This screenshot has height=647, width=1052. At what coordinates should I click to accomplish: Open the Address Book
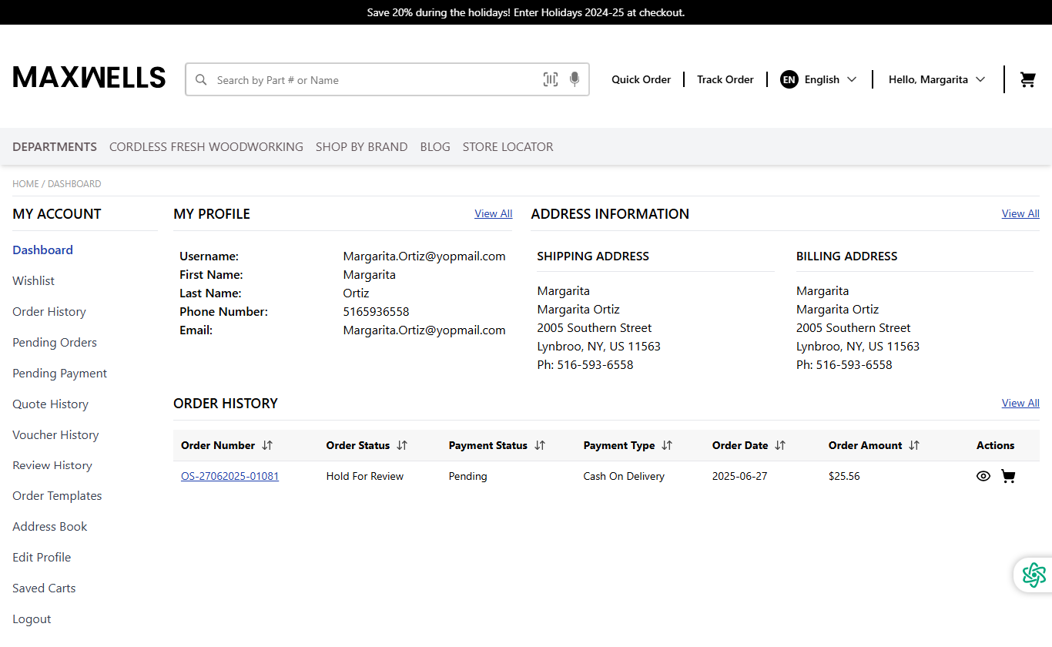pos(50,527)
